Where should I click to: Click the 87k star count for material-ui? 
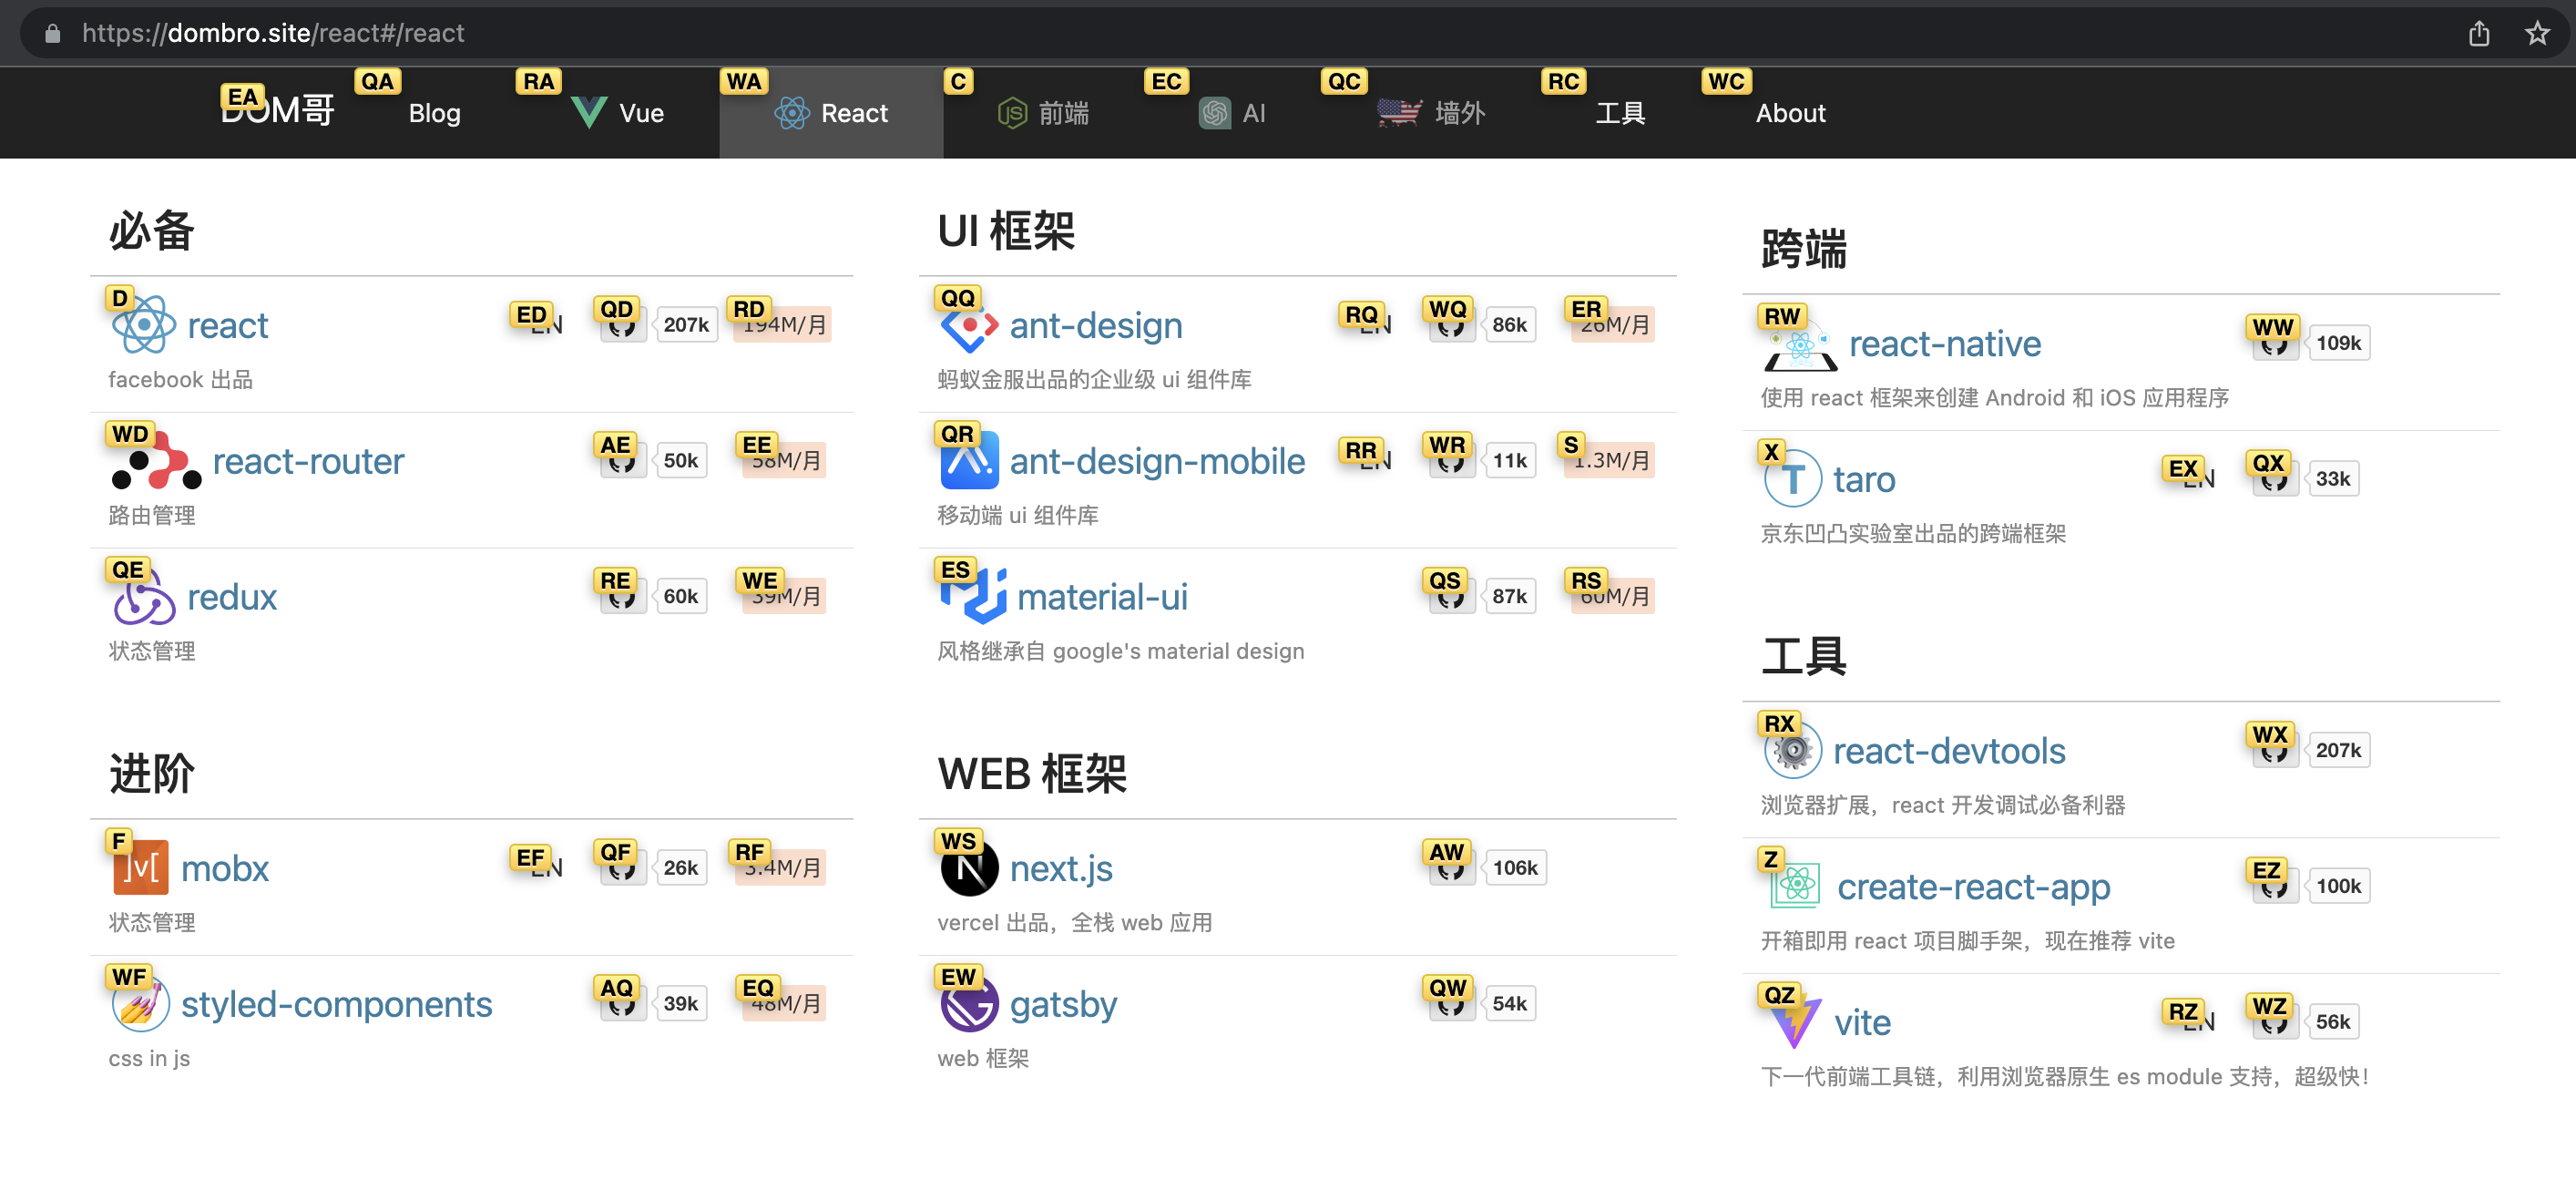tap(1509, 597)
